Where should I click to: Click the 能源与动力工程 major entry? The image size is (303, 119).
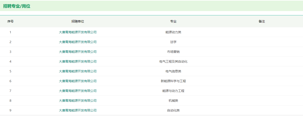[173, 91]
